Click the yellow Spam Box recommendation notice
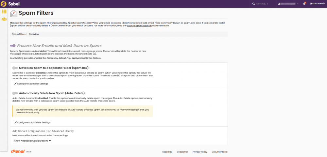Viewport: 327px width, 157px height. 83,111
